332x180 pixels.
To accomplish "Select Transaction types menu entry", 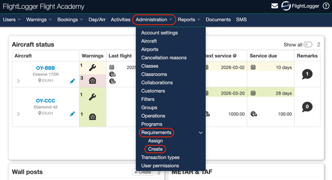I will pos(160,157).
